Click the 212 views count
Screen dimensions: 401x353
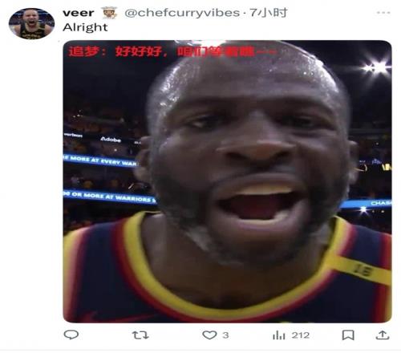tap(301, 335)
